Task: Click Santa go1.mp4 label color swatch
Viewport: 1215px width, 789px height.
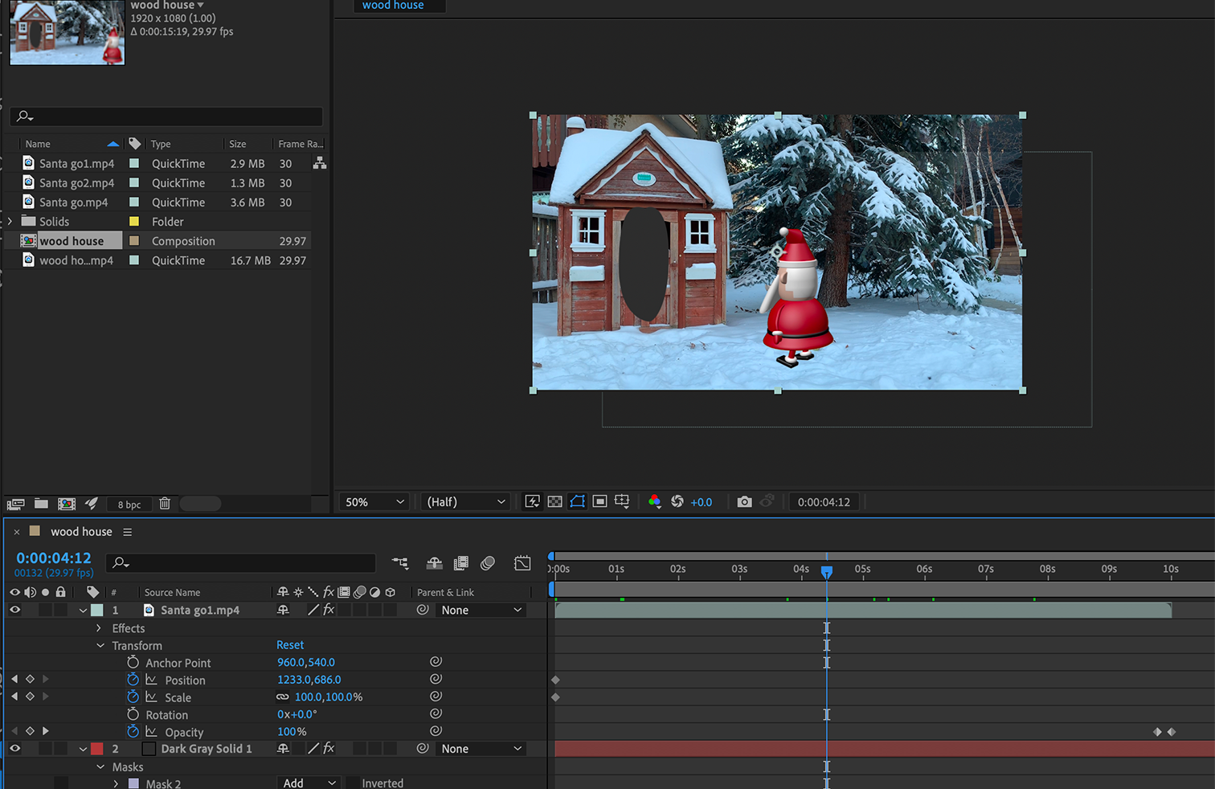Action: point(97,611)
